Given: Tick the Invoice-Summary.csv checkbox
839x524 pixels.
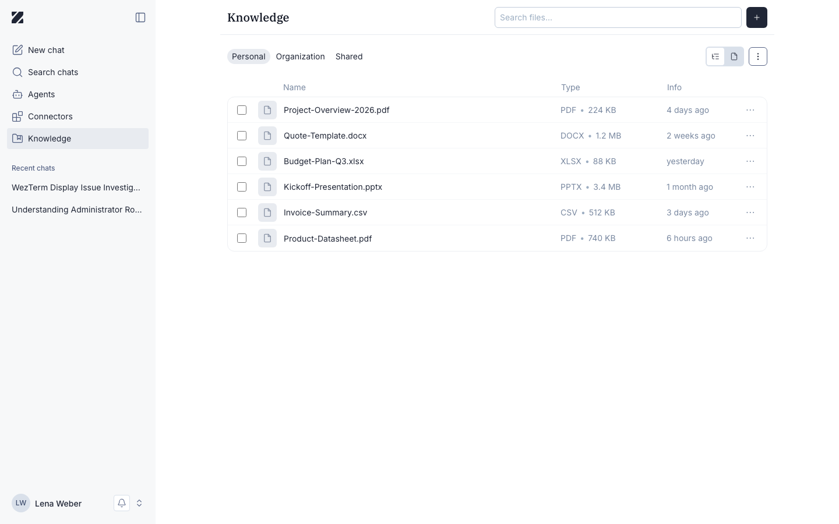Looking at the screenshot, I should point(242,213).
